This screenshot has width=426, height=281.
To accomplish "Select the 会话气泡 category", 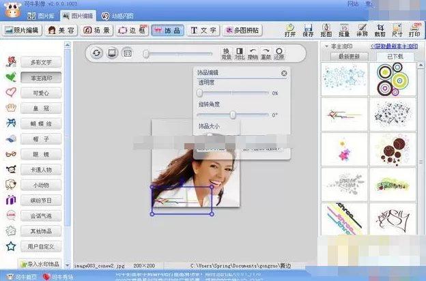I will click(41, 216).
